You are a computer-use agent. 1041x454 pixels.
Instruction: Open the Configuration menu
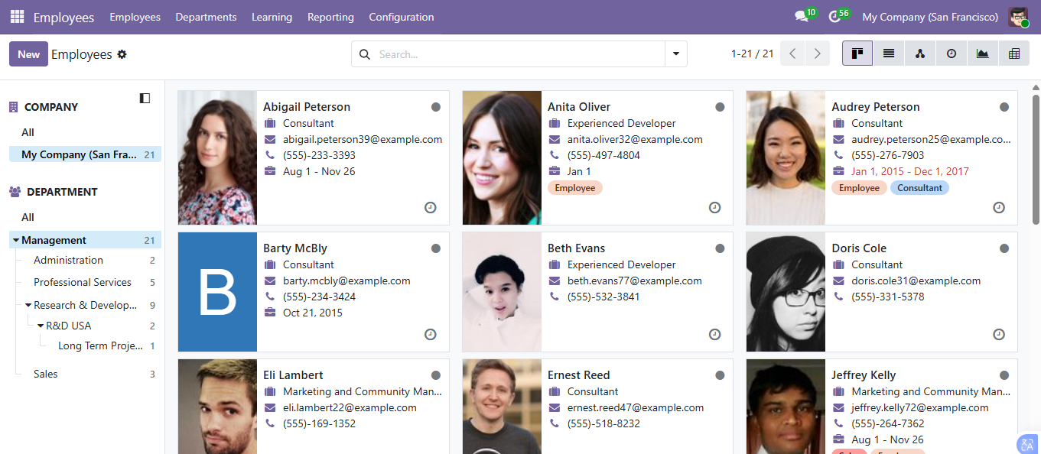pyautogui.click(x=401, y=17)
